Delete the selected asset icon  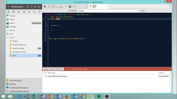click(x=29, y=12)
